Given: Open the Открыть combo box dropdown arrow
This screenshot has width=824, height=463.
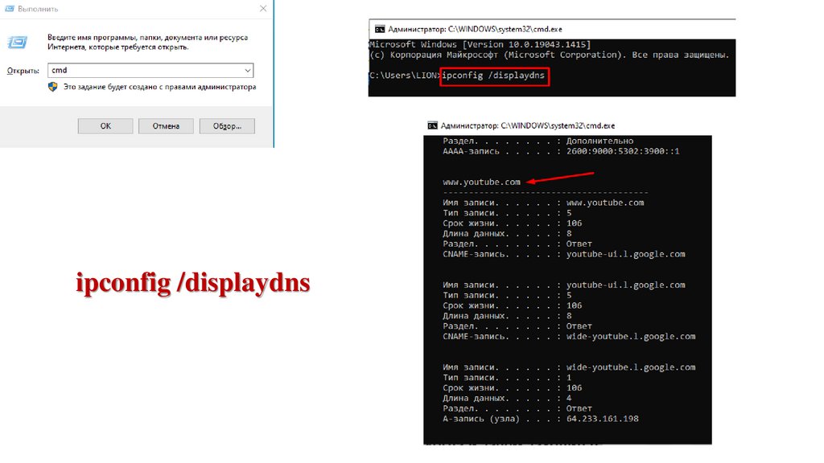Looking at the screenshot, I should coord(248,71).
